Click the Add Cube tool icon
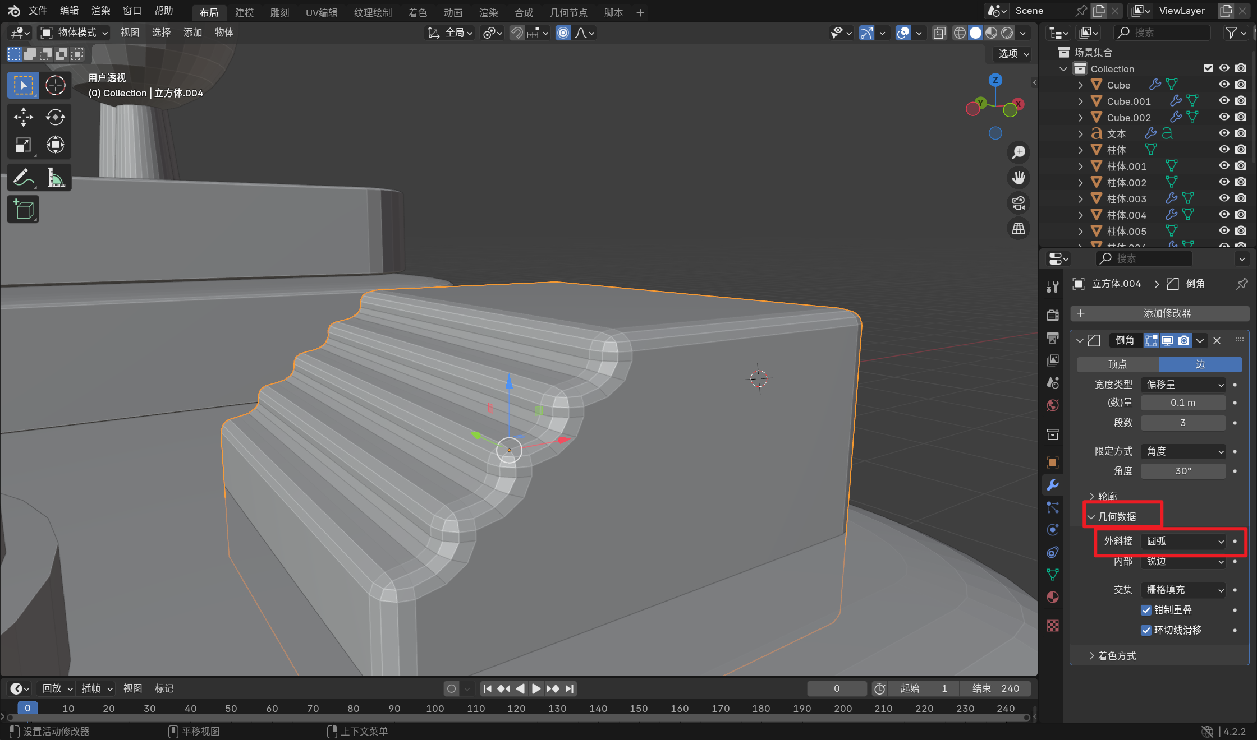 23,210
